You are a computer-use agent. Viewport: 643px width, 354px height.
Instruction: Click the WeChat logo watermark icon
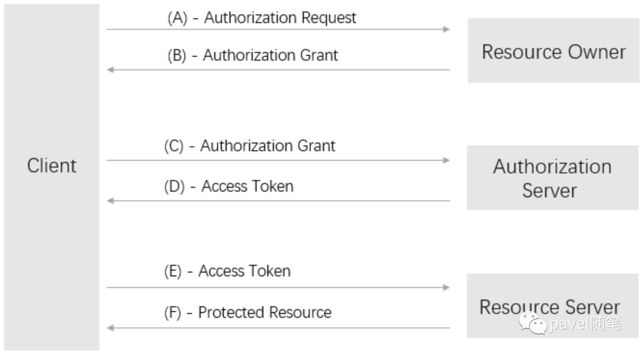pos(532,323)
